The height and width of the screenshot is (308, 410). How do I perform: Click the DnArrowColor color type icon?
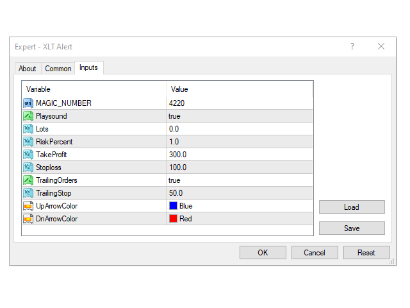28,219
